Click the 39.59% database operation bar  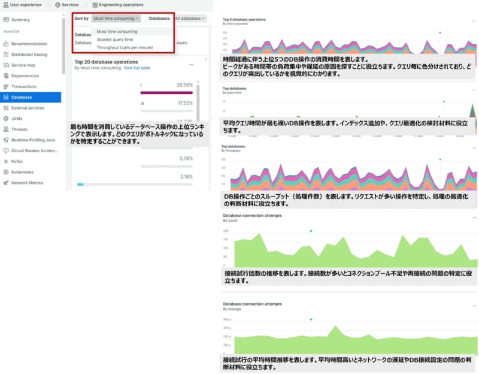coord(166,93)
